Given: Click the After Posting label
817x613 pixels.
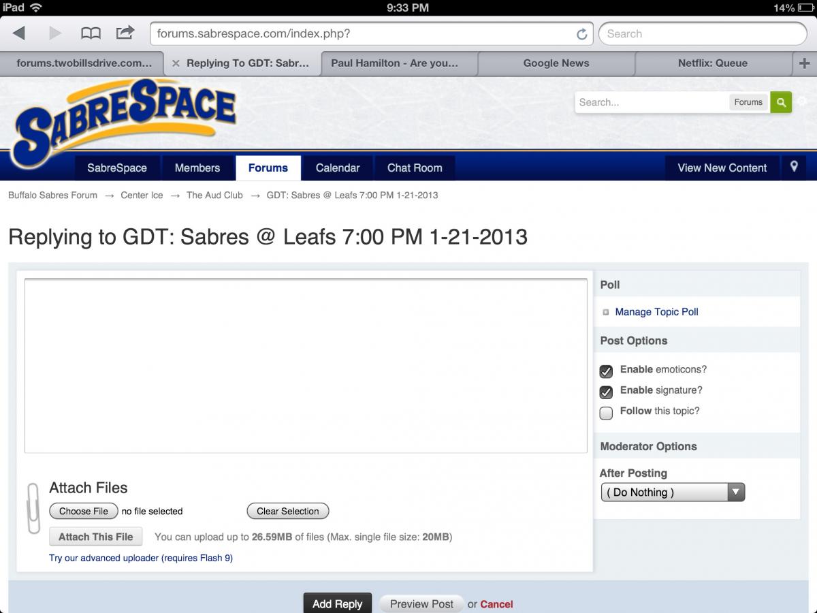Looking at the screenshot, I should [633, 473].
